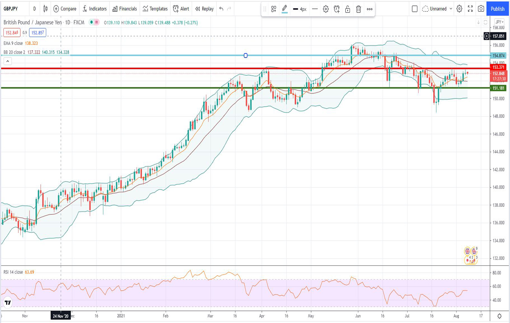This screenshot has width=510, height=323.
Task: Take a chart snapshot with camera icon
Action: coord(481,9)
